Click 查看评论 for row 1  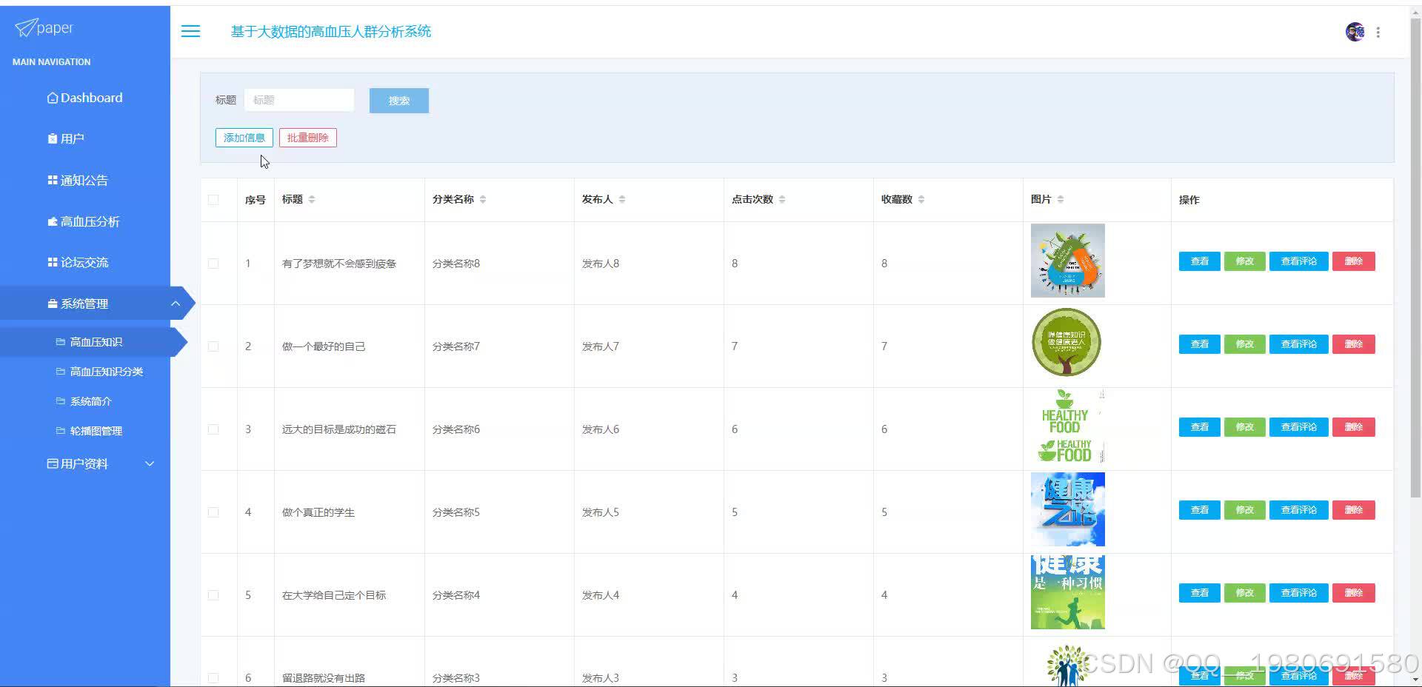[1299, 261]
